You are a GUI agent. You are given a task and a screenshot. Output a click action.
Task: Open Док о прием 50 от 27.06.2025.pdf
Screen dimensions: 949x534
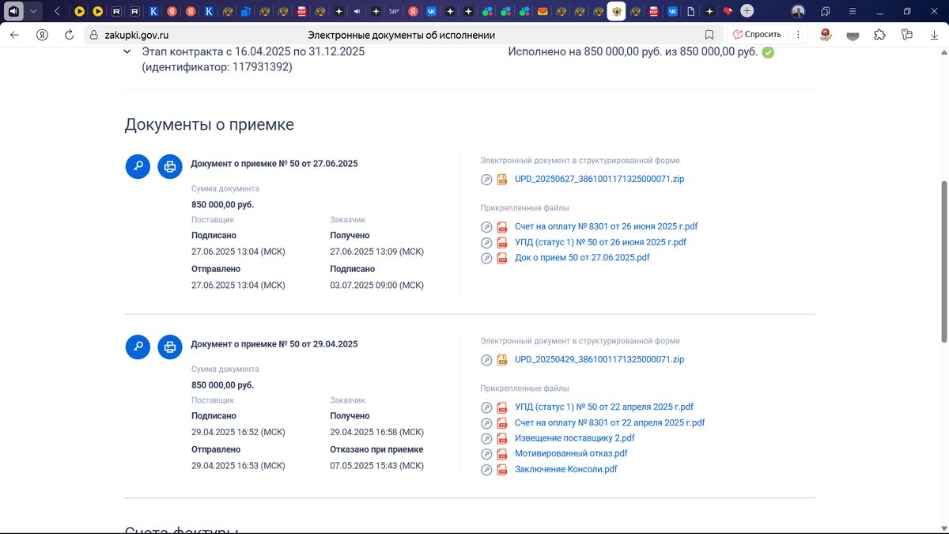(582, 258)
